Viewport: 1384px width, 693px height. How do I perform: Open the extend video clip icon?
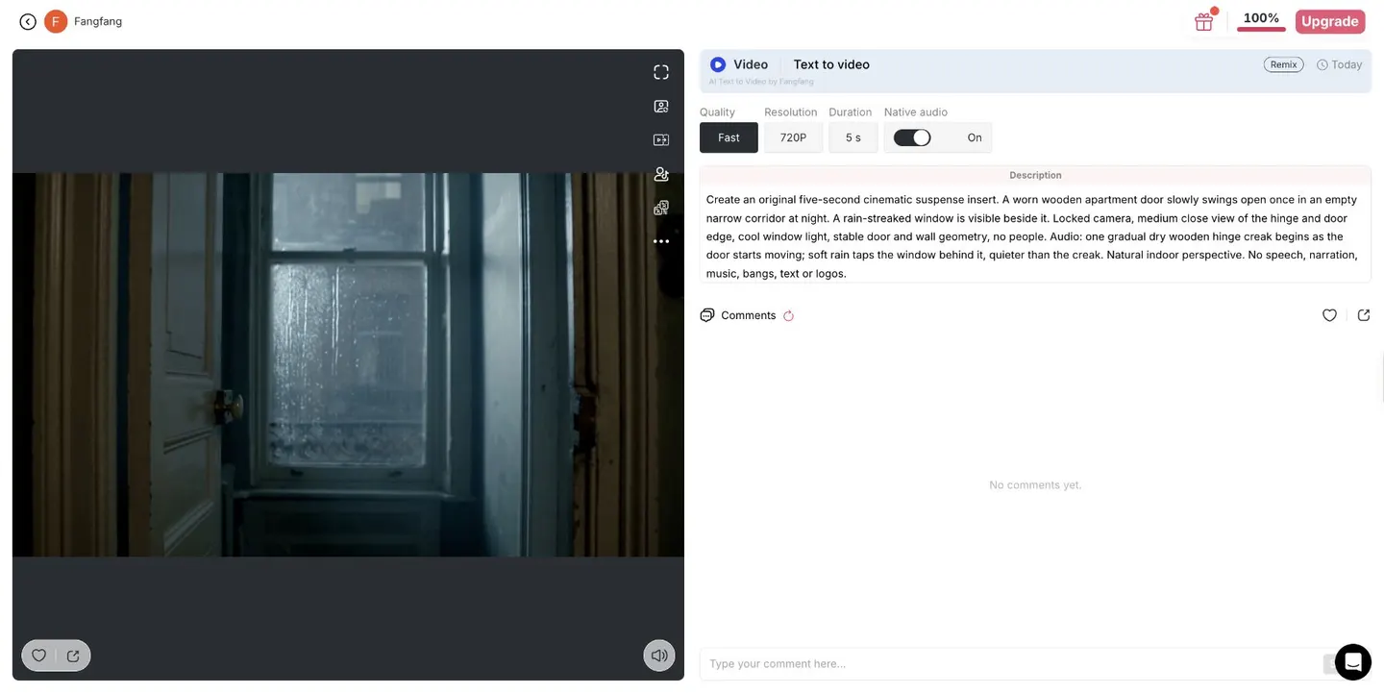pos(661,139)
